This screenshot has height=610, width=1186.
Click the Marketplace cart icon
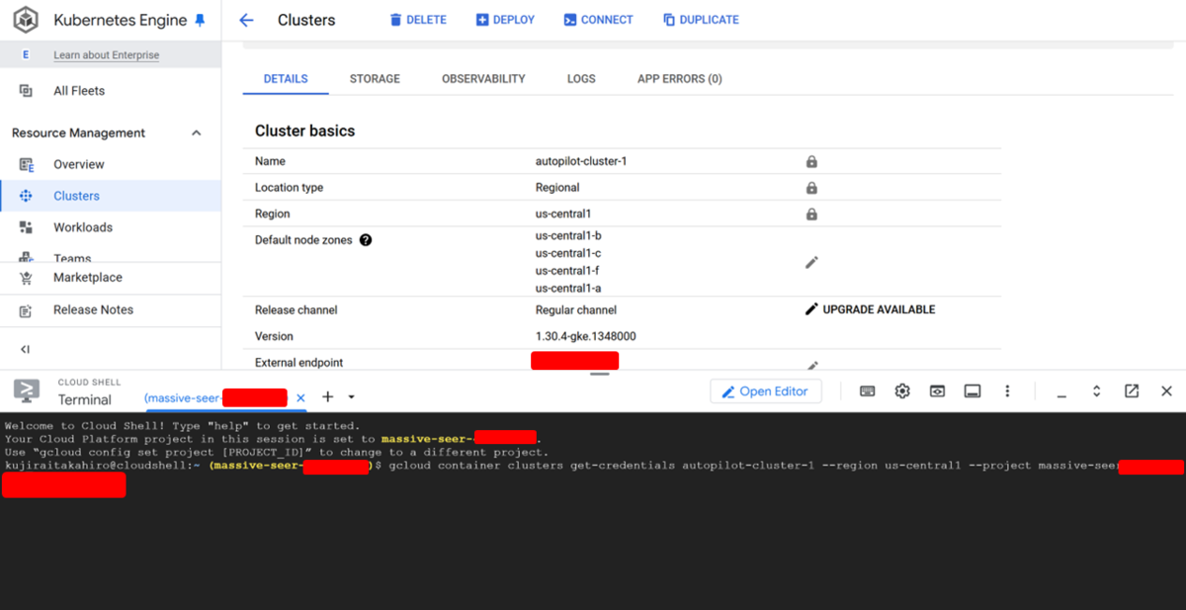(27, 278)
